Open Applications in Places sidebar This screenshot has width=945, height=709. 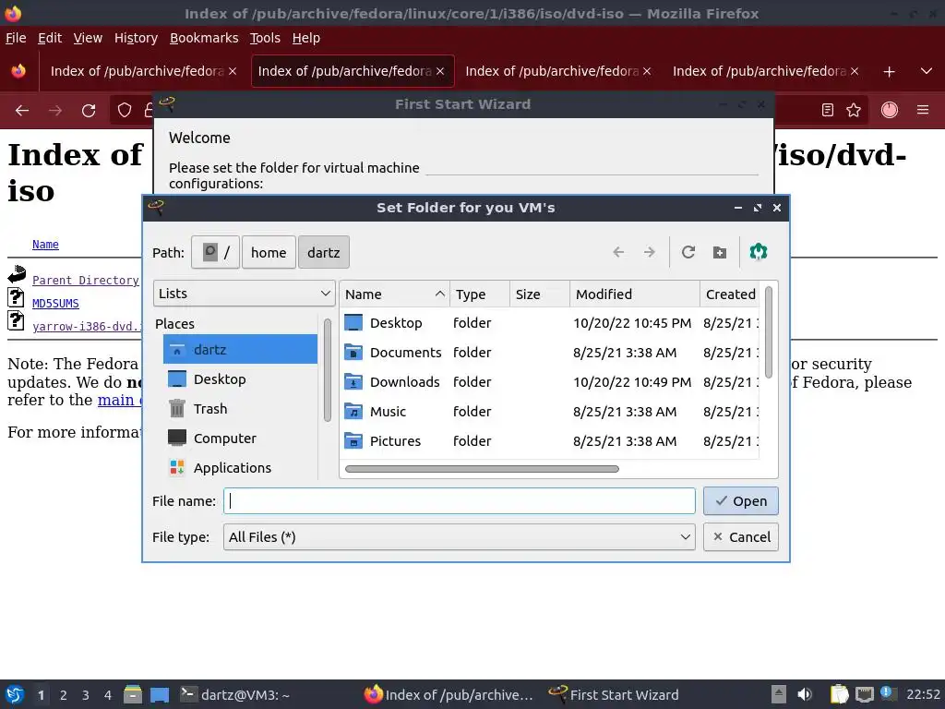pos(240,468)
